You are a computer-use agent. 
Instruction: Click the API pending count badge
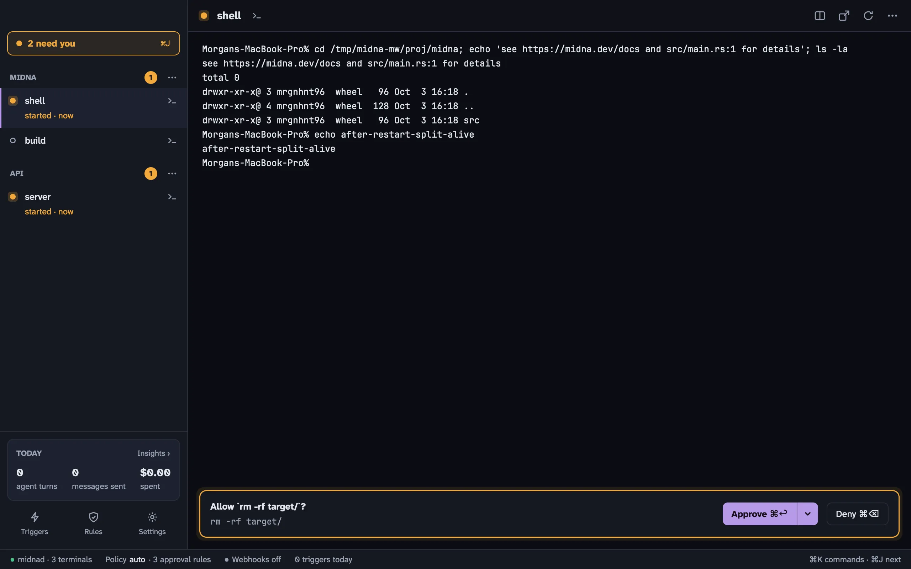151,174
